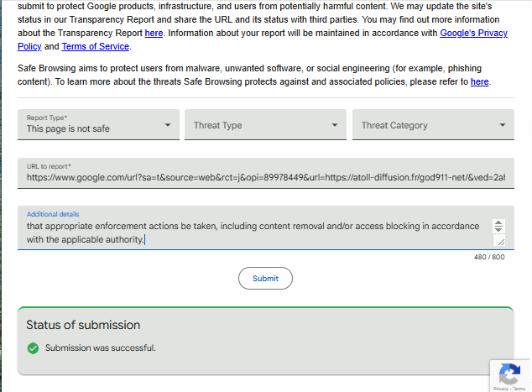The height and width of the screenshot is (392, 532).
Task: Click into the URL to report field
Action: pos(266,173)
